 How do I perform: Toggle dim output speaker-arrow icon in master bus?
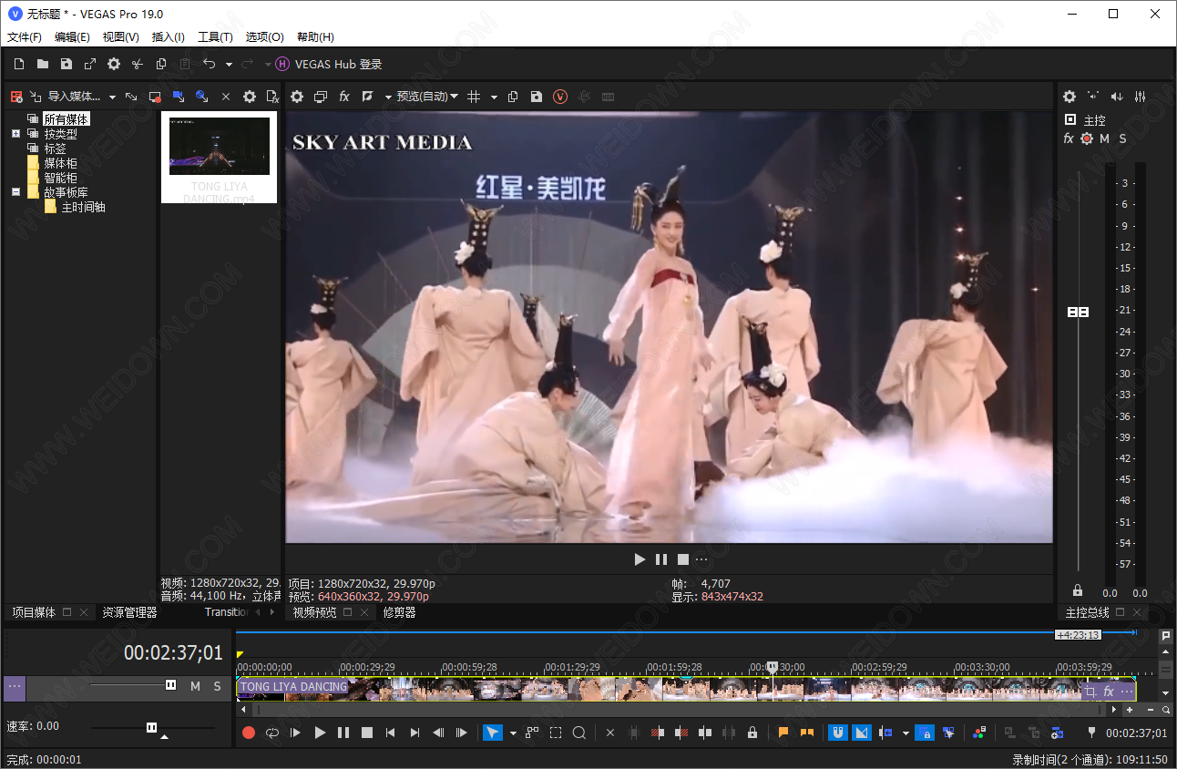pyautogui.click(x=1117, y=97)
